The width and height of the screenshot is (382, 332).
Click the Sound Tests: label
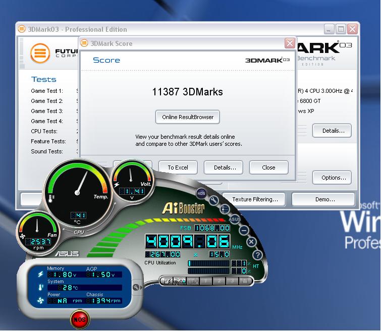pyautogui.click(x=47, y=151)
